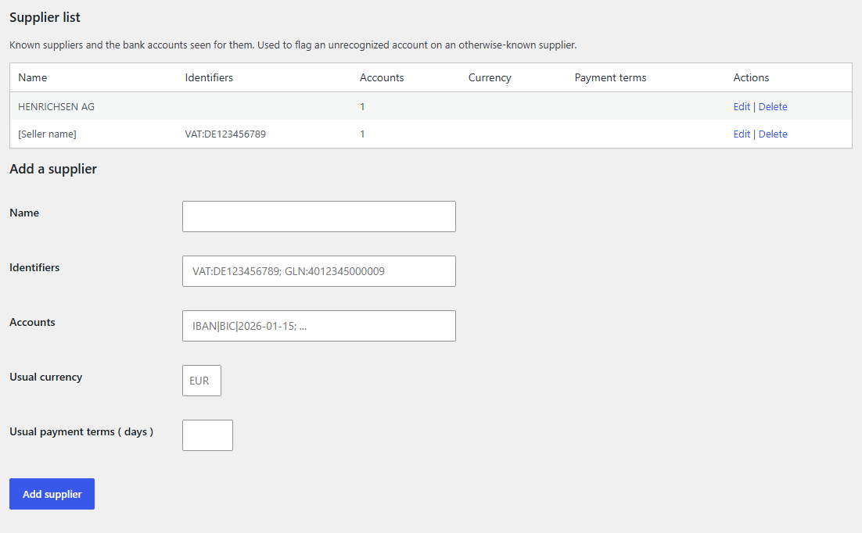Click the Name column header

click(32, 77)
